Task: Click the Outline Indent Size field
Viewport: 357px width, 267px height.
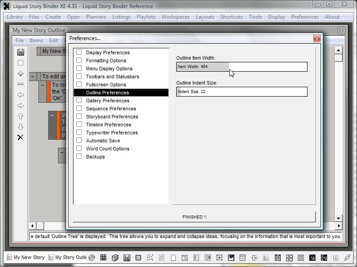Action: point(241,92)
